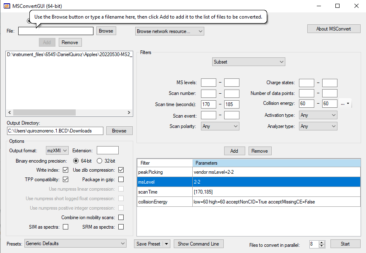This screenshot has width=366, height=253.
Task: Click Scan event lower bound field
Action: point(208,115)
